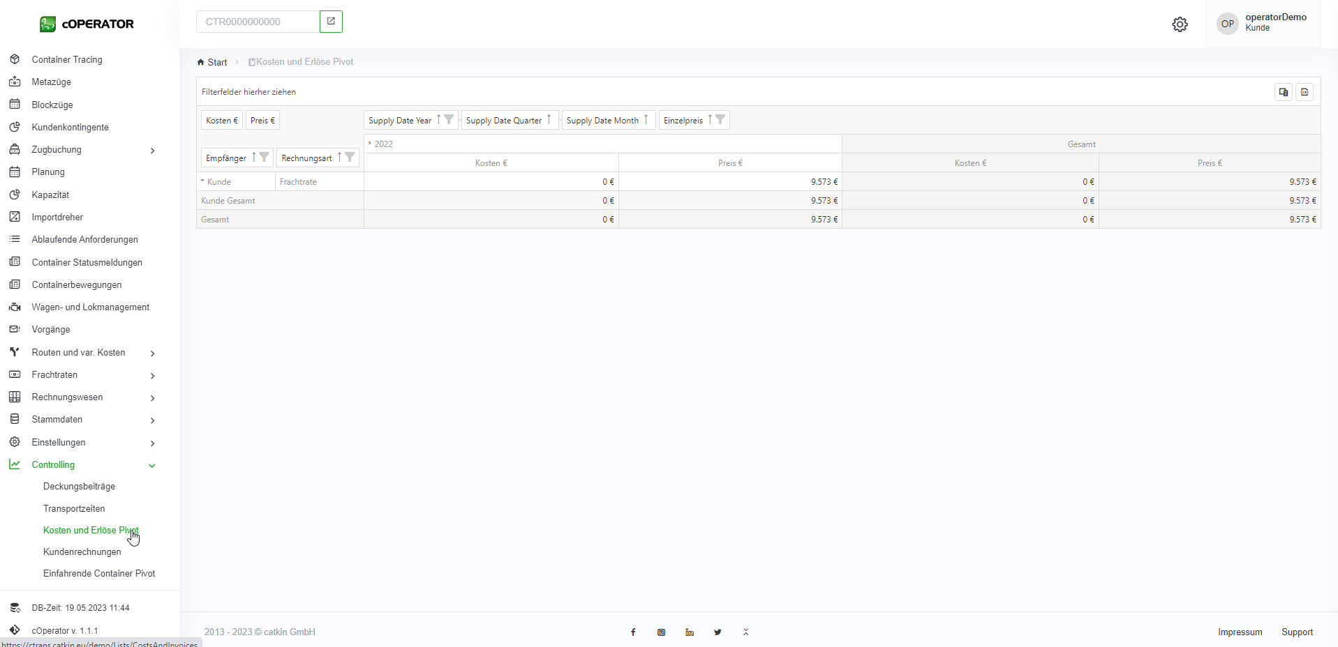Image resolution: width=1338 pixels, height=647 pixels.
Task: Open Kundenrechnungen under Controlling
Action: [82, 551]
